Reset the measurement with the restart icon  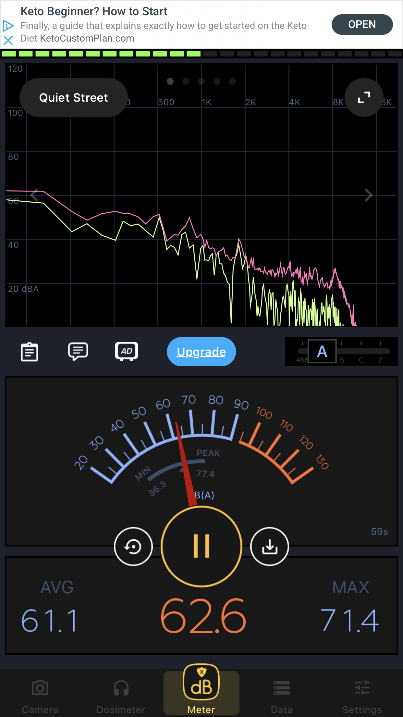click(133, 547)
